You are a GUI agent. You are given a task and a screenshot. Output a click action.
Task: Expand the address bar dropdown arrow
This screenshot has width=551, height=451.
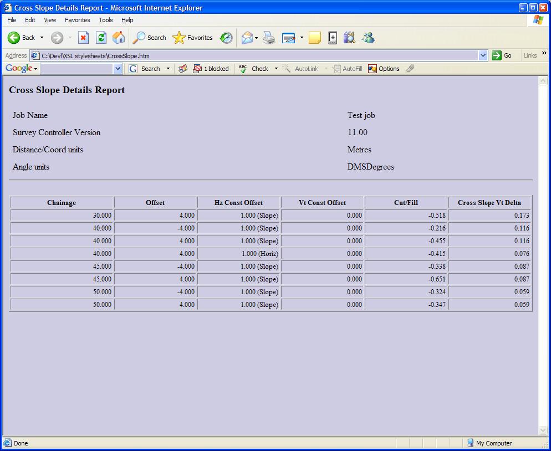click(x=483, y=55)
